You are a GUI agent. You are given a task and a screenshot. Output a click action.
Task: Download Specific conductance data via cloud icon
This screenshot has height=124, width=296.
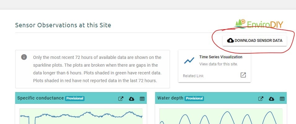[x=132, y=99]
